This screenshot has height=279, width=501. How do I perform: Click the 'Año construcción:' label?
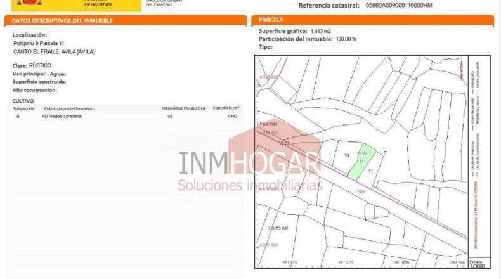pos(35,90)
